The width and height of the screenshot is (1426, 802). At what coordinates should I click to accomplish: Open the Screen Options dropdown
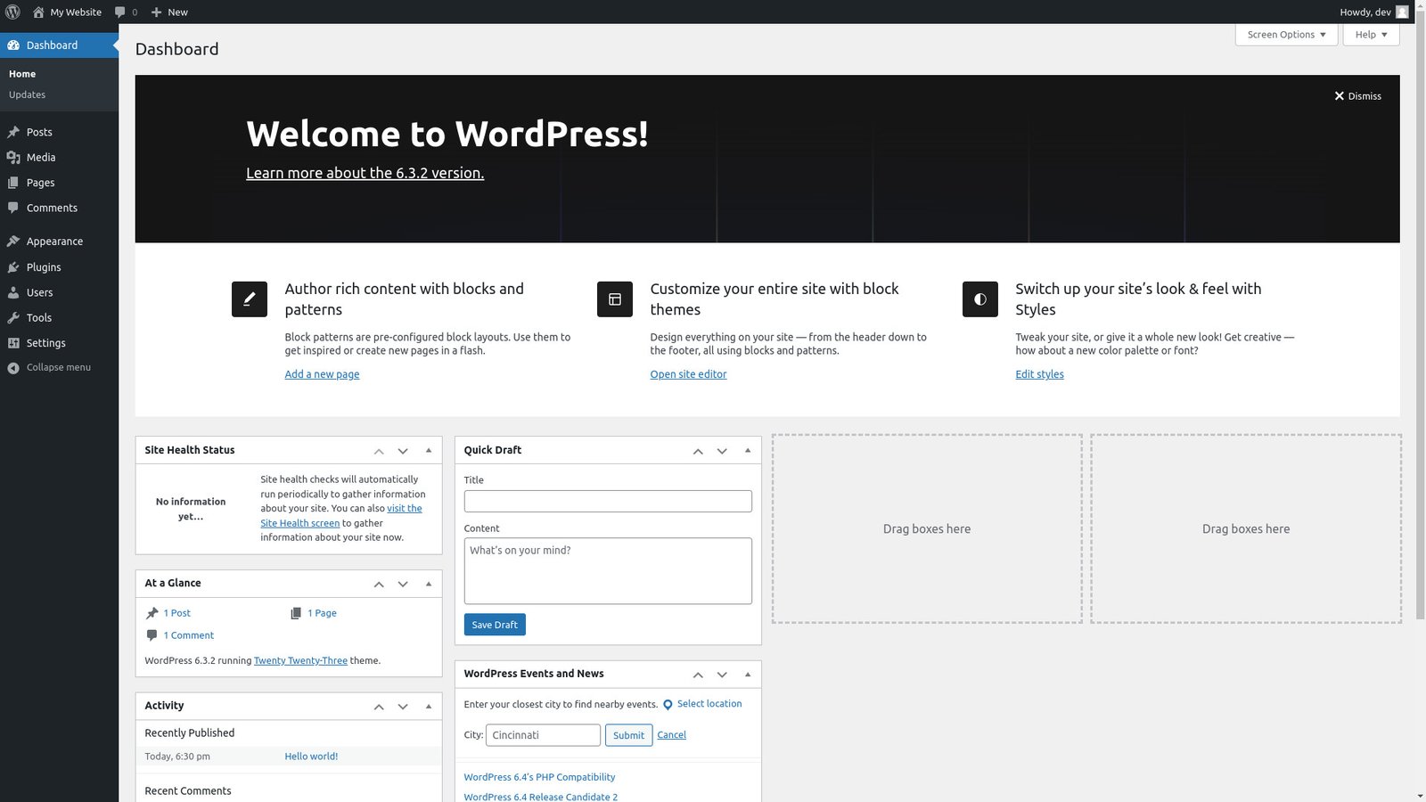[1285, 34]
